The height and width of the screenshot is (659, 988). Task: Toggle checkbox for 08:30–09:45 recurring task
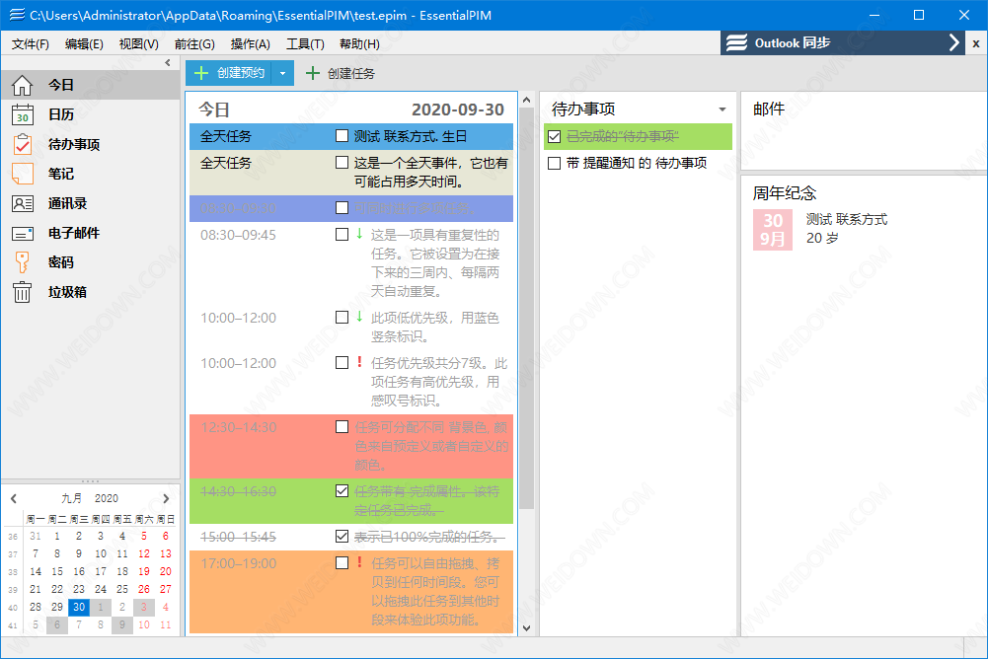click(x=342, y=235)
